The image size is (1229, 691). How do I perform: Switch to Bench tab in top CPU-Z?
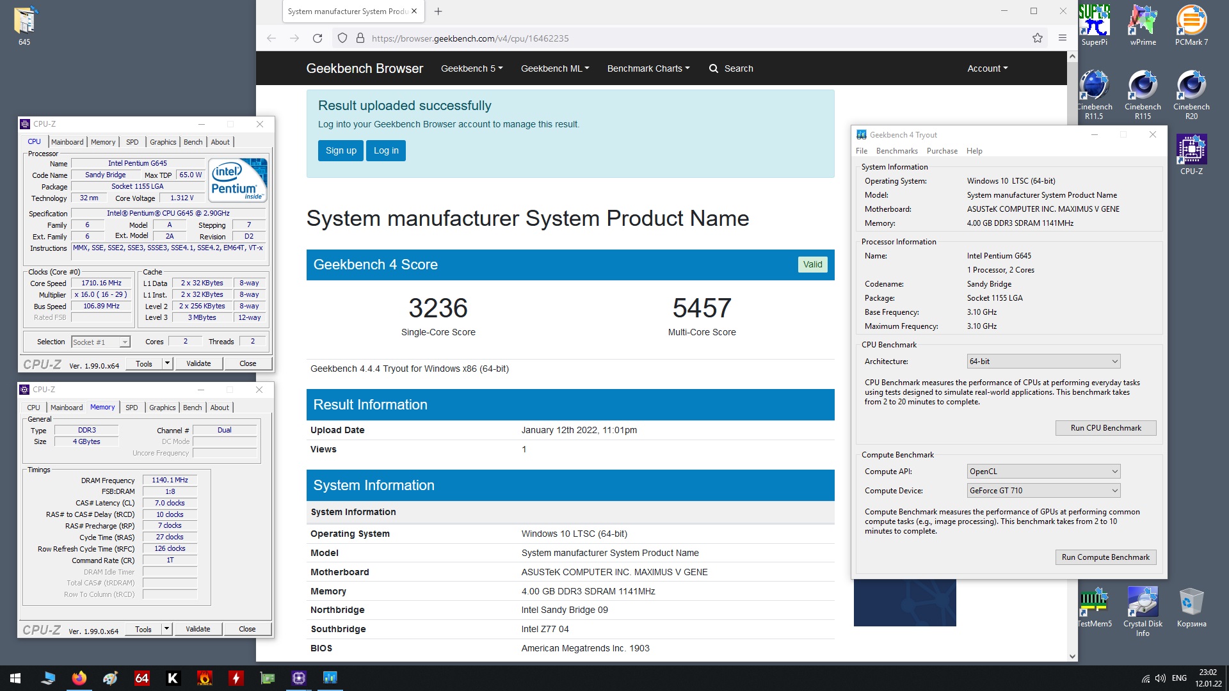click(x=193, y=142)
